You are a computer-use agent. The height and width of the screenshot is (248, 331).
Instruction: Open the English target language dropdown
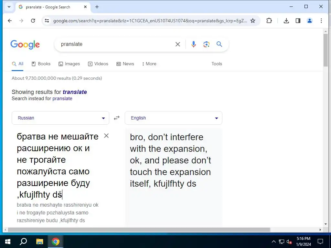pyautogui.click(x=174, y=118)
